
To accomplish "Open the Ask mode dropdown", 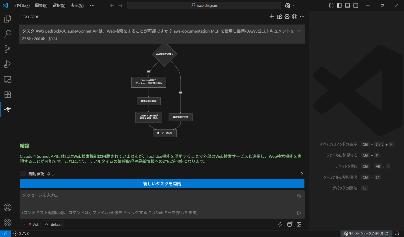I will click(x=30, y=225).
